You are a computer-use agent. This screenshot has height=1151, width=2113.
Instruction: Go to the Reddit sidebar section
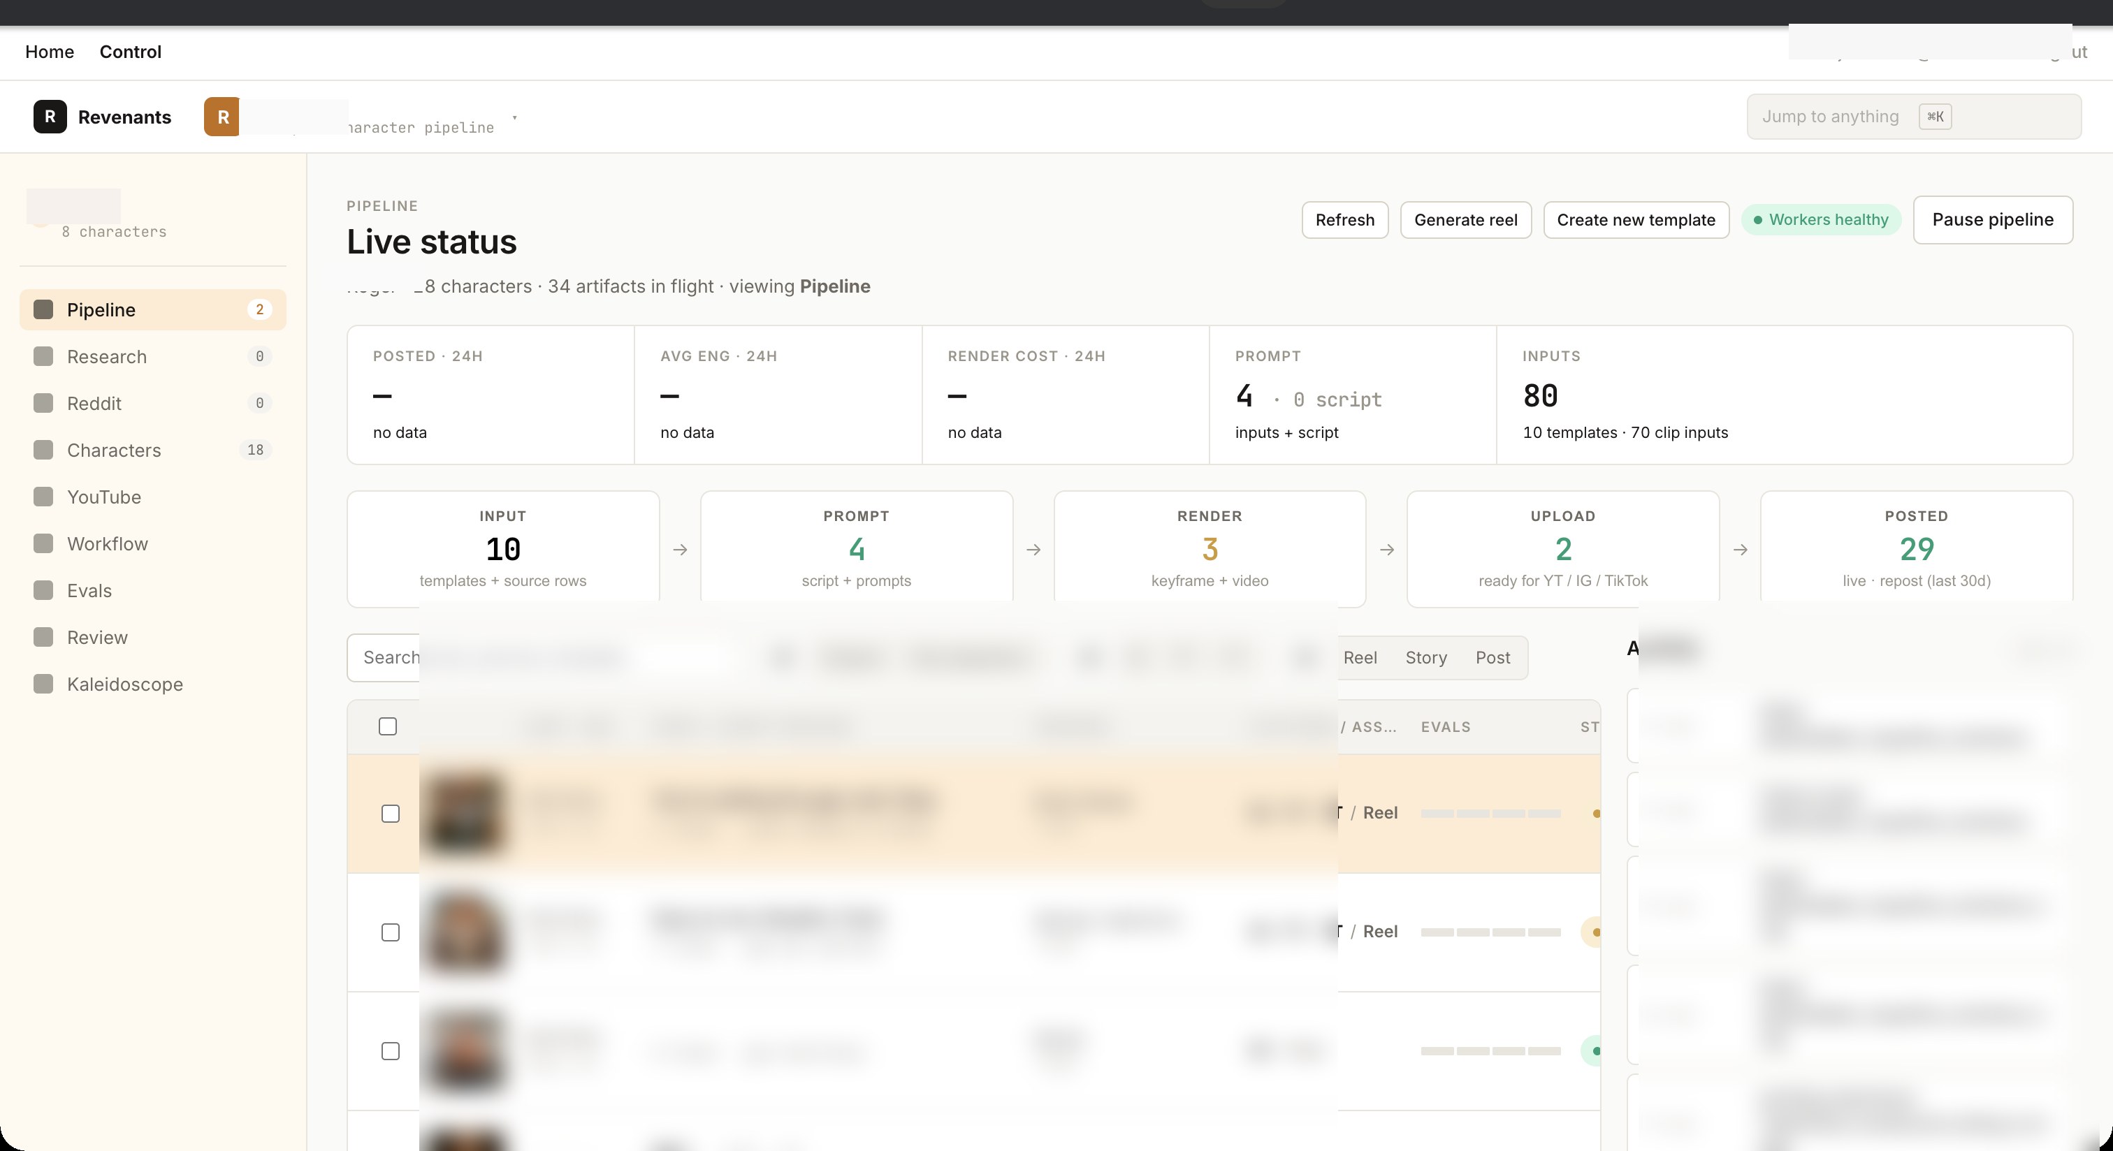(x=152, y=402)
